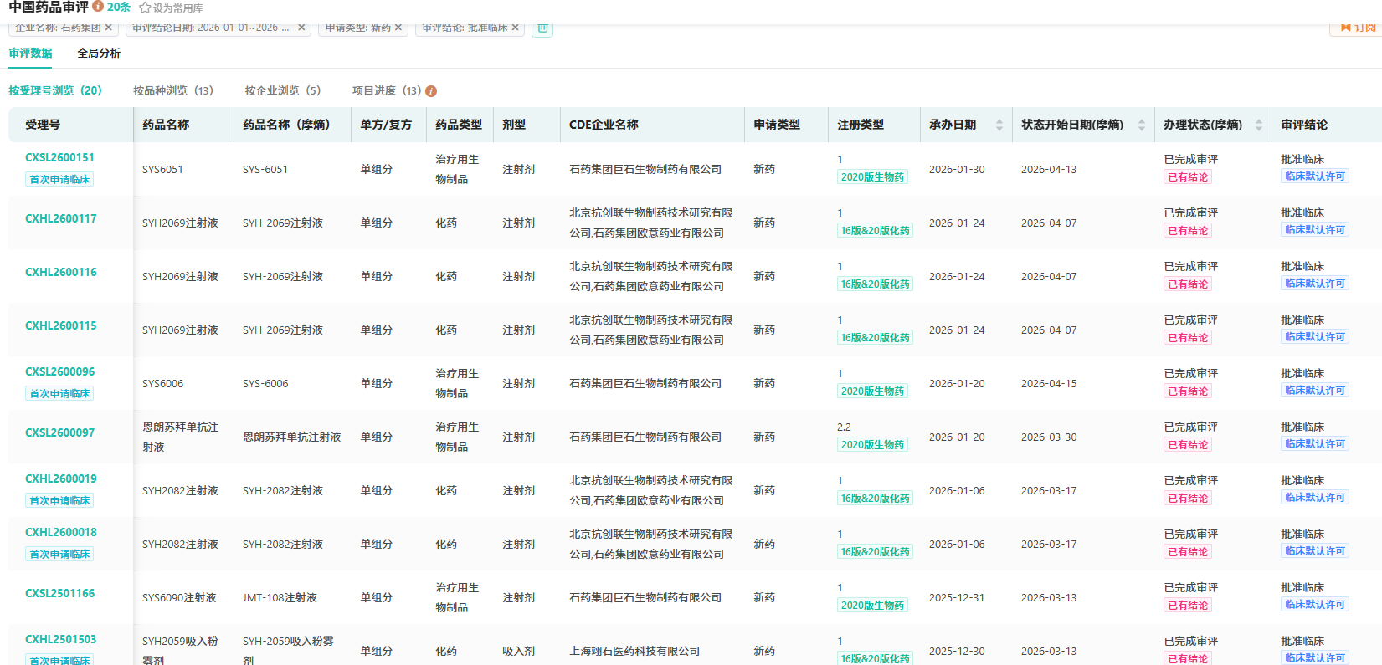Click the info icon beside 中国药品审评 title
The image size is (1382, 665).
[x=98, y=7]
